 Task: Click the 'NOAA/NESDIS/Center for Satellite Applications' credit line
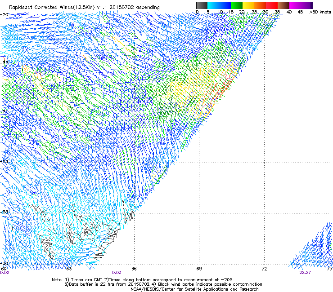click(194, 289)
